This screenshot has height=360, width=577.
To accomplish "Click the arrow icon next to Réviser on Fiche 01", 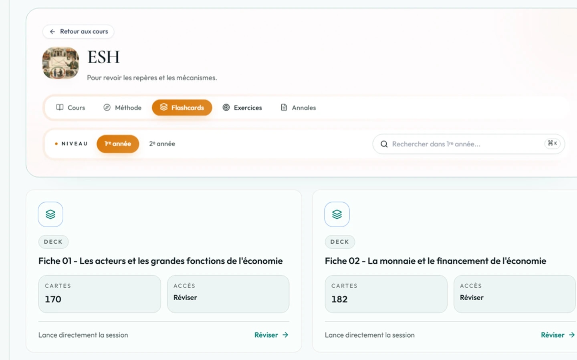I will [285, 335].
